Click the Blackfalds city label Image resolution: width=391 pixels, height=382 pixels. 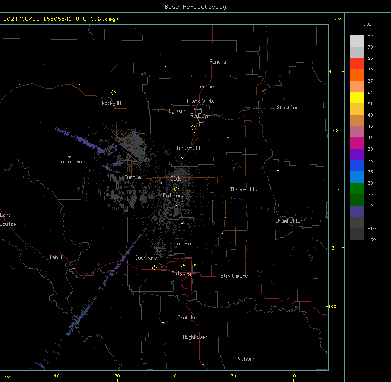200,101
